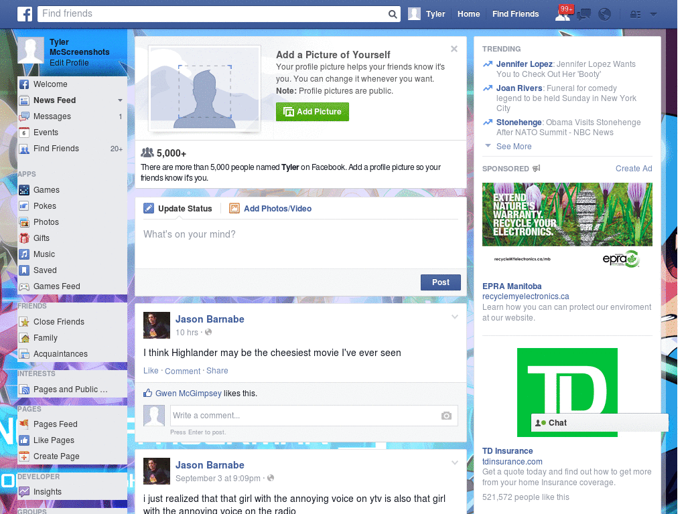Click the Acquaintances list icon
This screenshot has height=514, width=686.
coord(25,354)
